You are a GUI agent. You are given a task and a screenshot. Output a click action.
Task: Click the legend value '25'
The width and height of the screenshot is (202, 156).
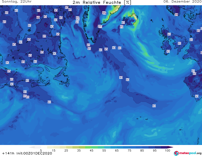[66, 150]
